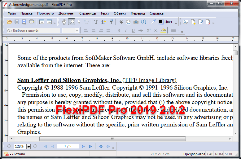Click the text highlight ab icon

163,30
